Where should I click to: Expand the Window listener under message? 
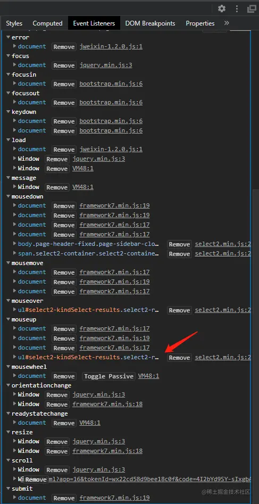click(x=15, y=187)
